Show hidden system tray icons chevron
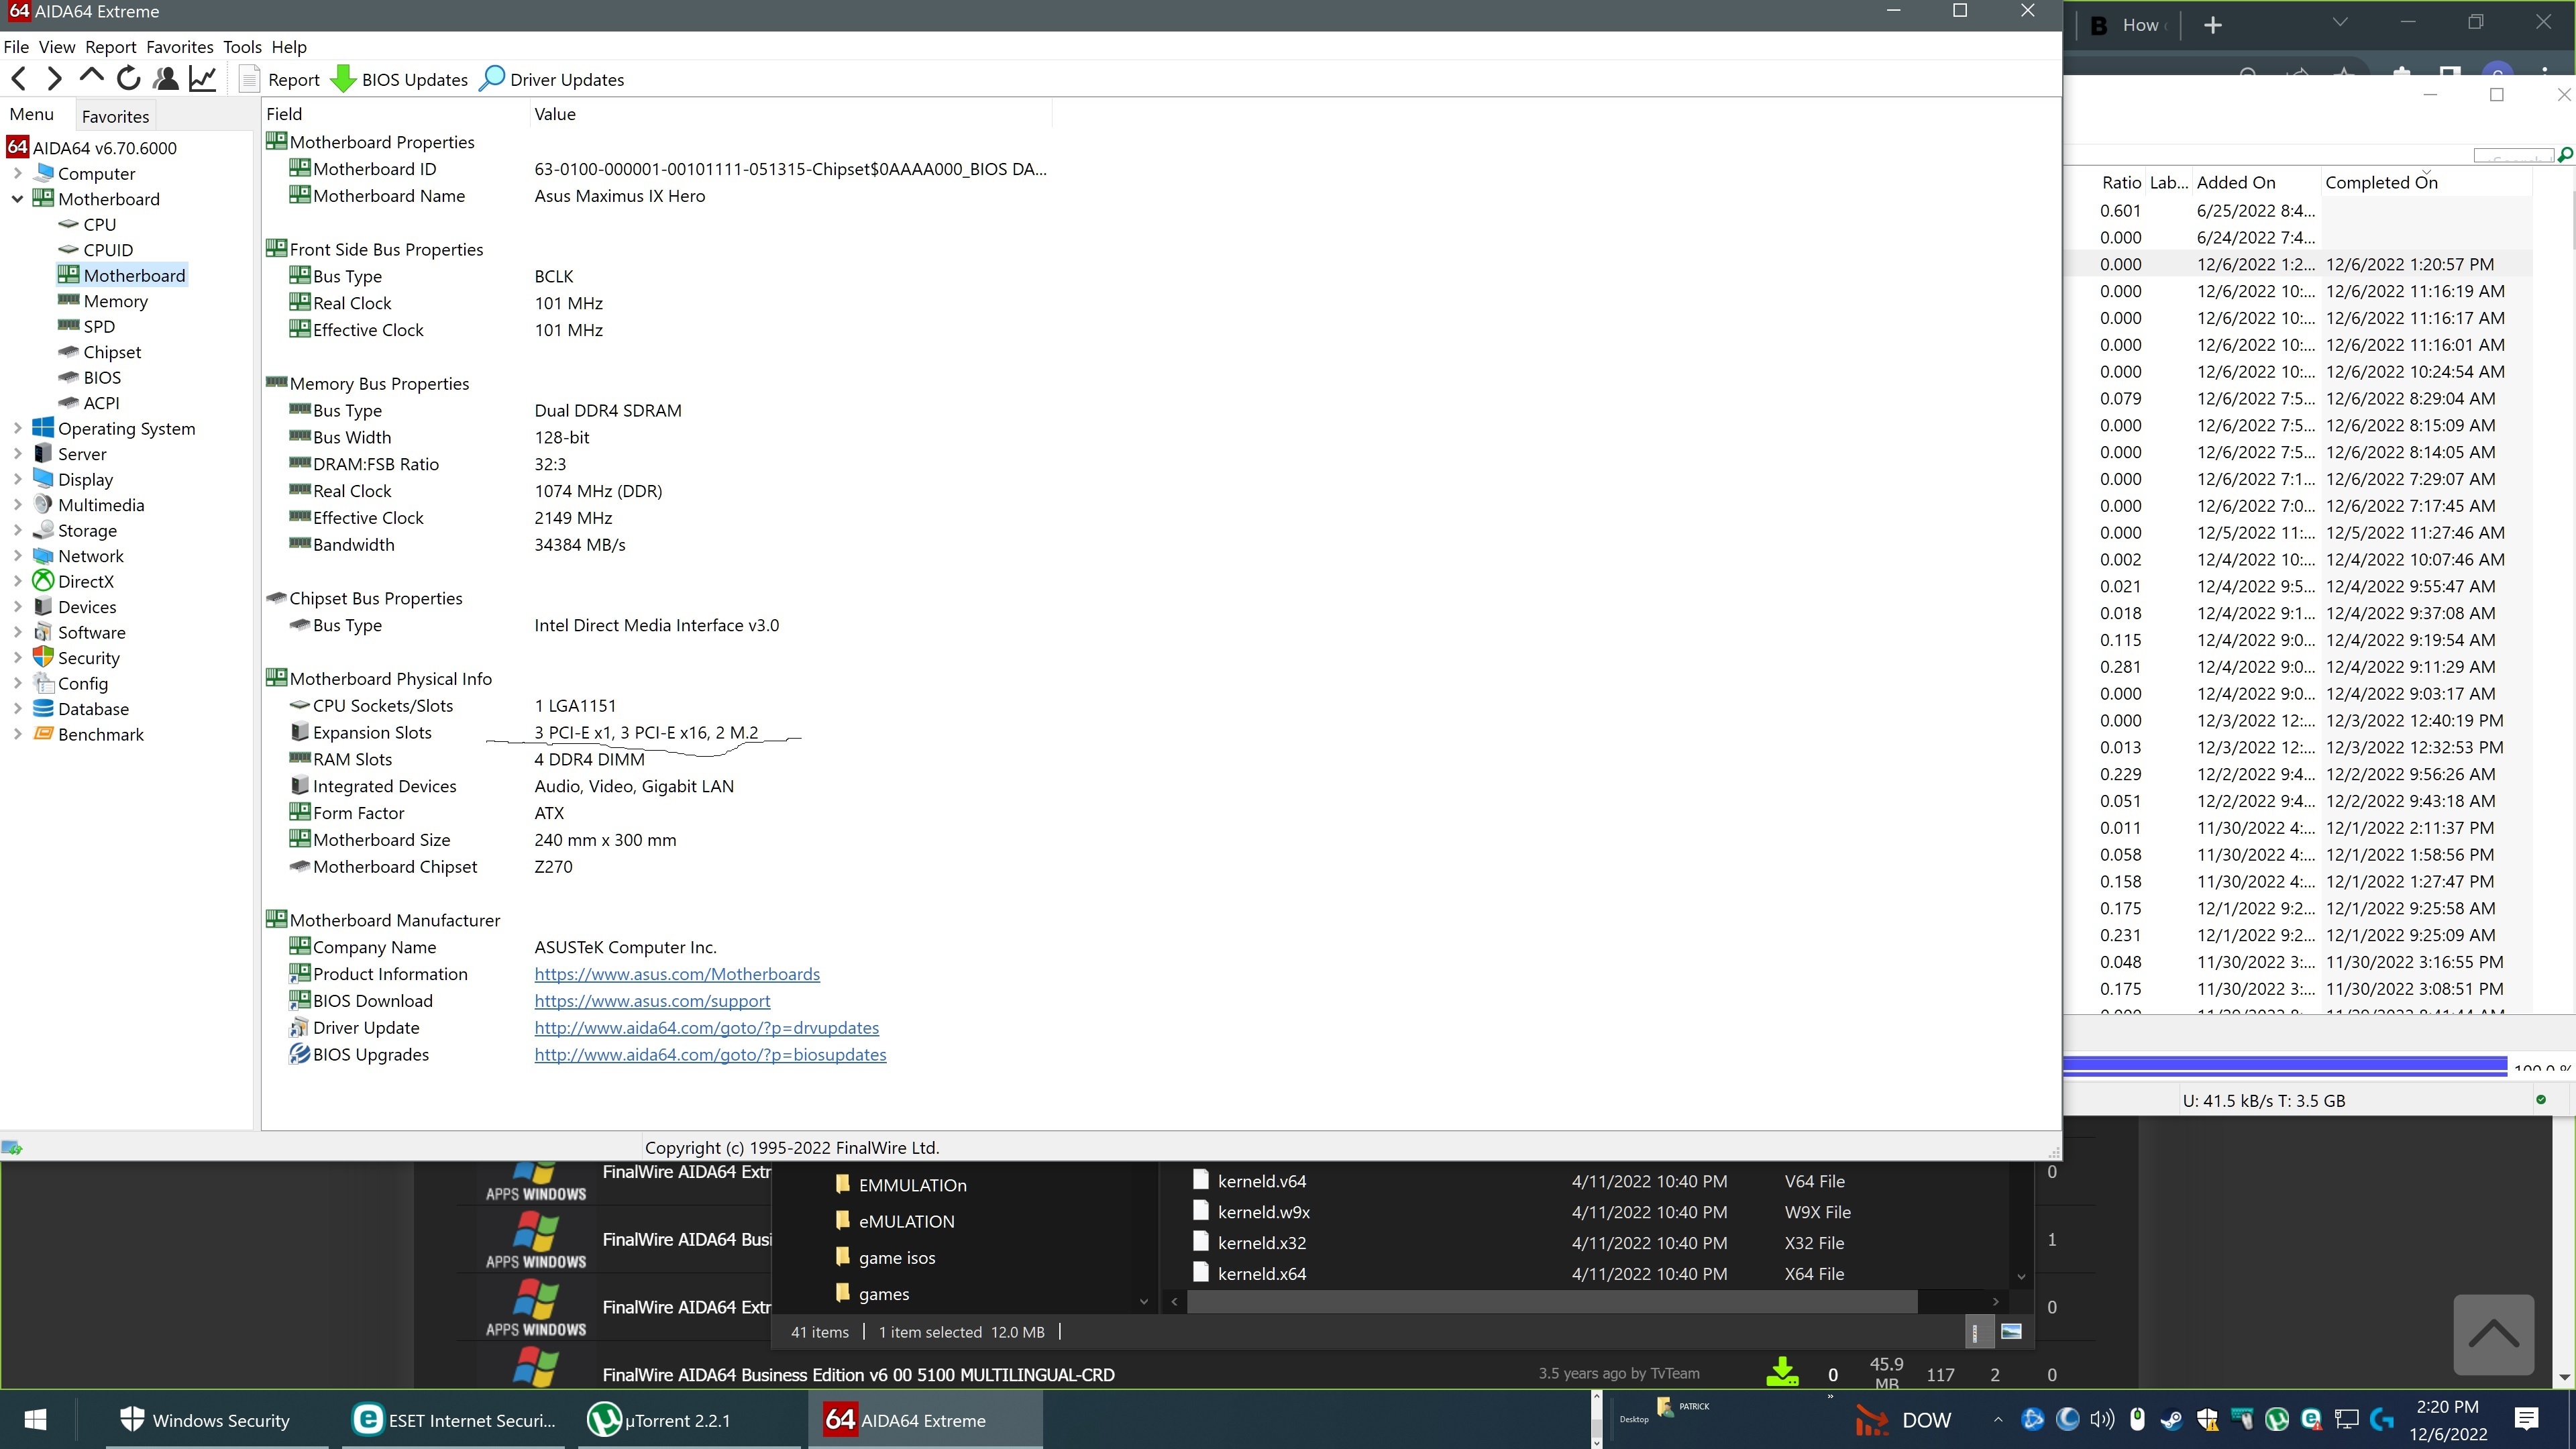2576x1449 pixels. point(1997,1419)
